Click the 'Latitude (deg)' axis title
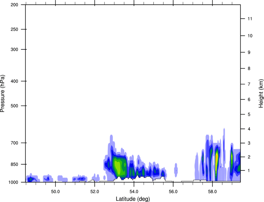The image size is (264, 202). pyautogui.click(x=133, y=199)
